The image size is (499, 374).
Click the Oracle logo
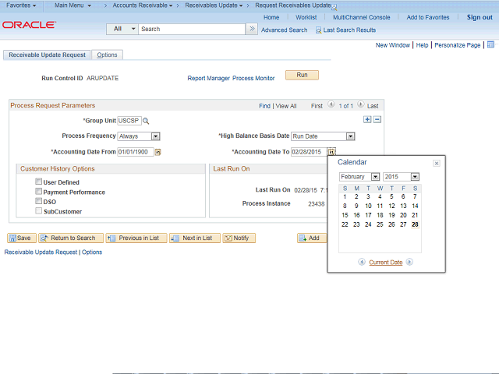29,25
